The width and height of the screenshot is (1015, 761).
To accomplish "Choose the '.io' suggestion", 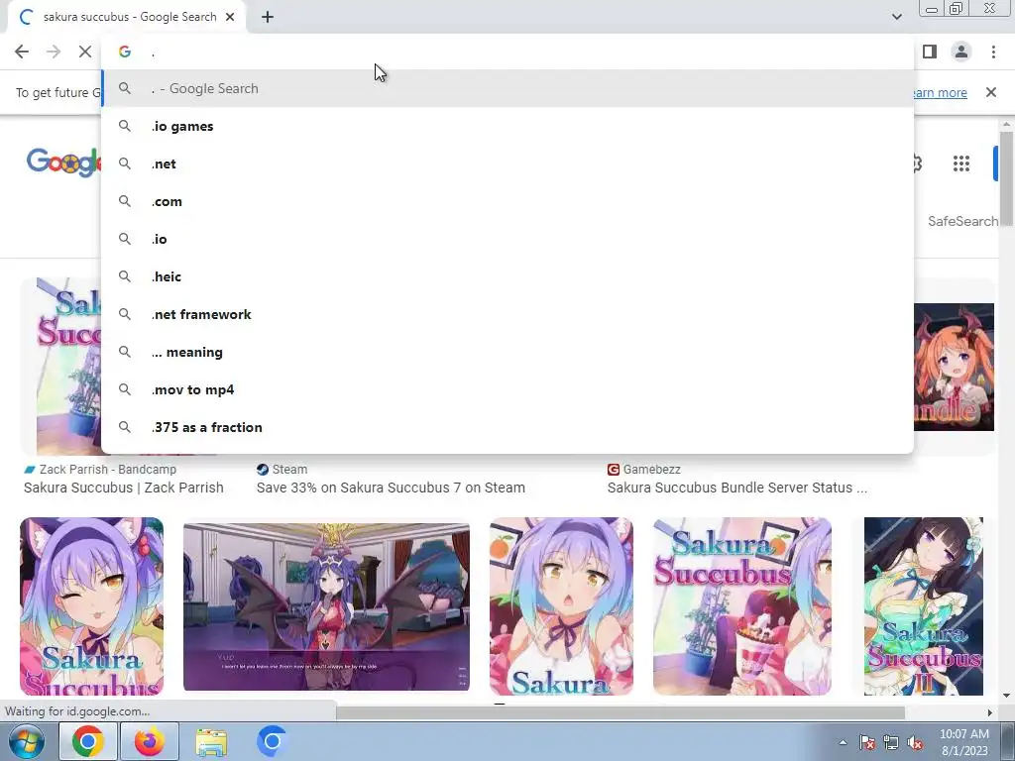I will coord(507,239).
